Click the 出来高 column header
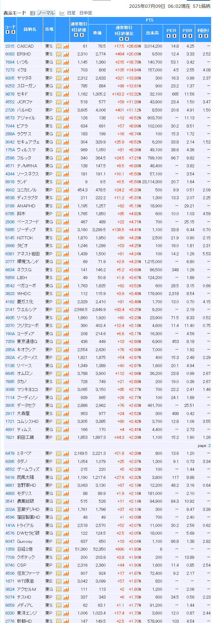 152,33
